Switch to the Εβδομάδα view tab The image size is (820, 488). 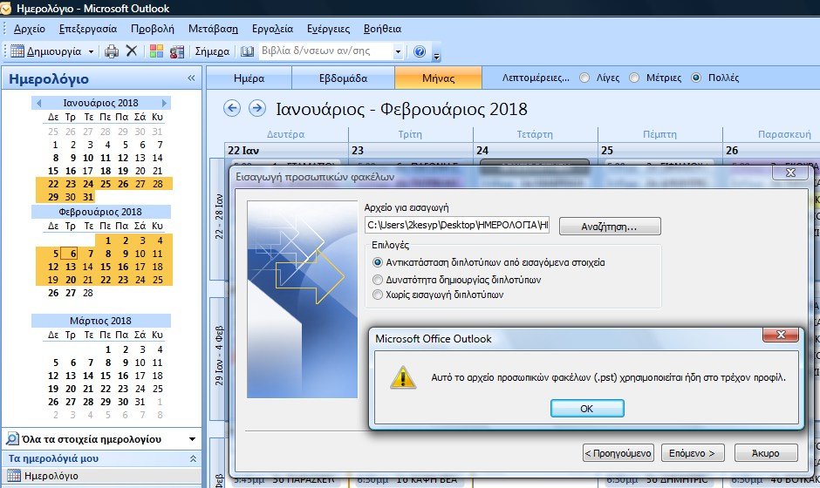click(343, 78)
